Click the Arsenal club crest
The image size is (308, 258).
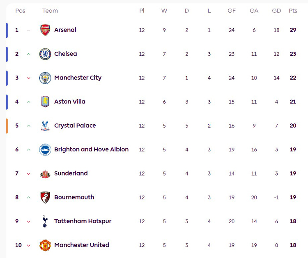(x=45, y=30)
